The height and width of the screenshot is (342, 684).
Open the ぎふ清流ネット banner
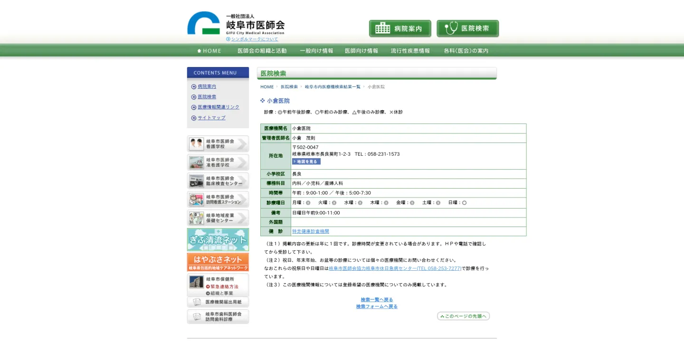tap(218, 240)
